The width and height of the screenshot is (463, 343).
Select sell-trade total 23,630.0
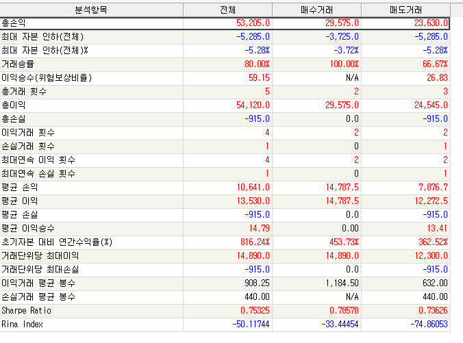(431, 23)
